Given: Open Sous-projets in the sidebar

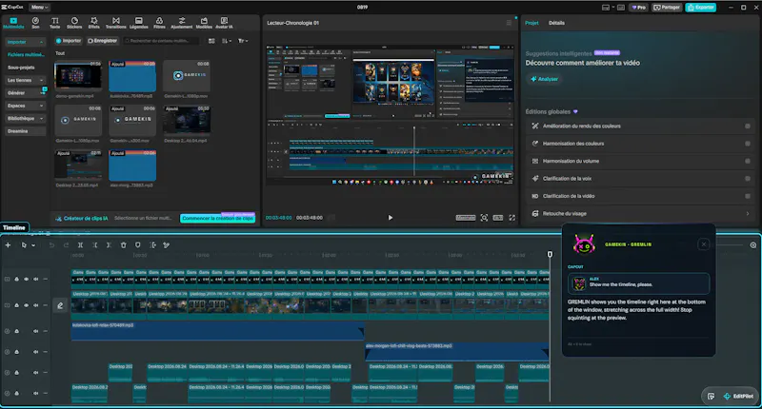Looking at the screenshot, I should (x=21, y=68).
